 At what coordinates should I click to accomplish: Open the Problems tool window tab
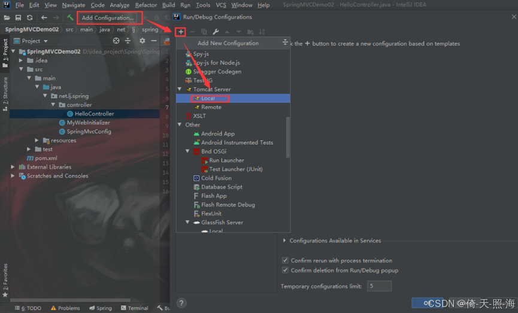point(65,308)
